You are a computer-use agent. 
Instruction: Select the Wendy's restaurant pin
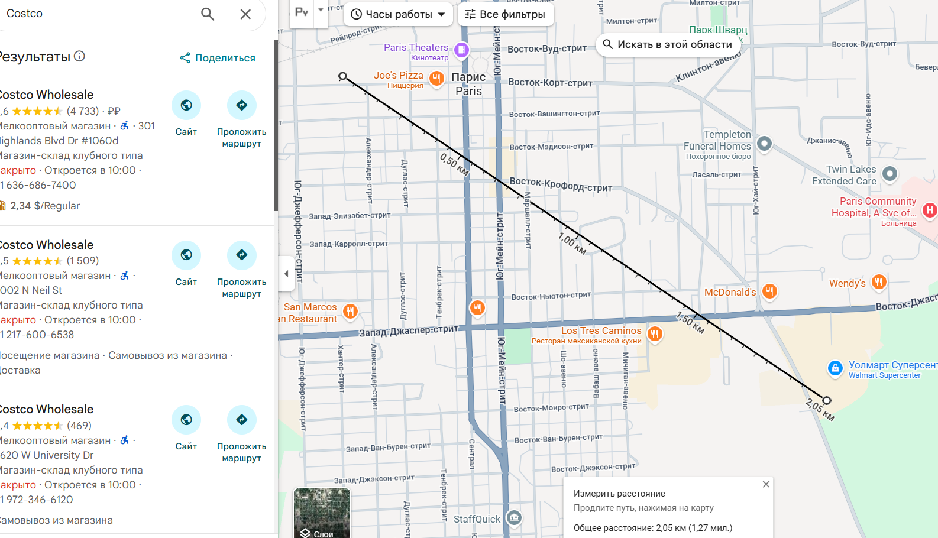coord(879,282)
